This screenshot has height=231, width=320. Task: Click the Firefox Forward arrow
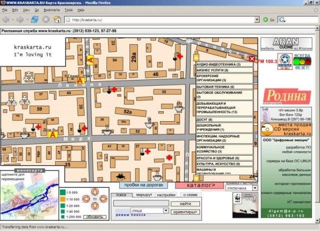20,19
